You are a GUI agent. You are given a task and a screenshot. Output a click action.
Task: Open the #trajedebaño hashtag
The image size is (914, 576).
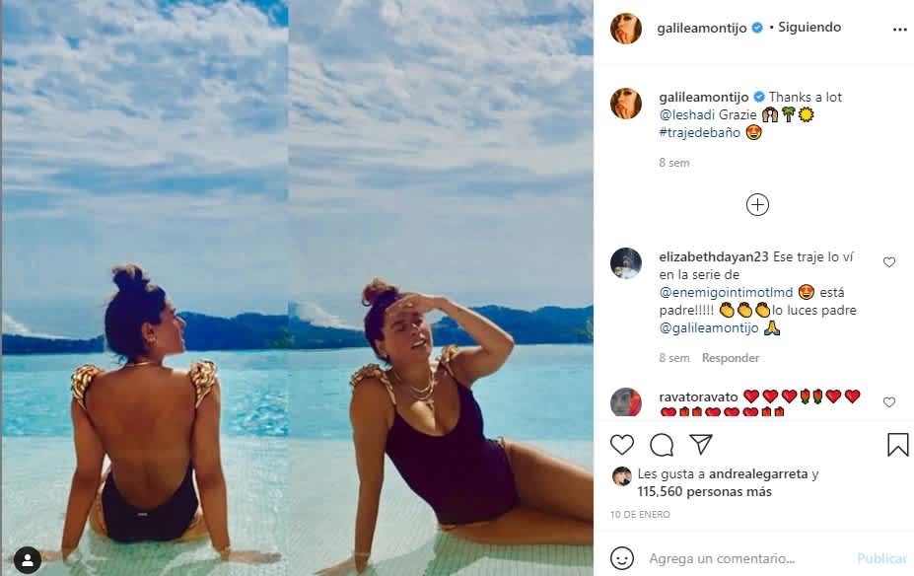click(699, 132)
